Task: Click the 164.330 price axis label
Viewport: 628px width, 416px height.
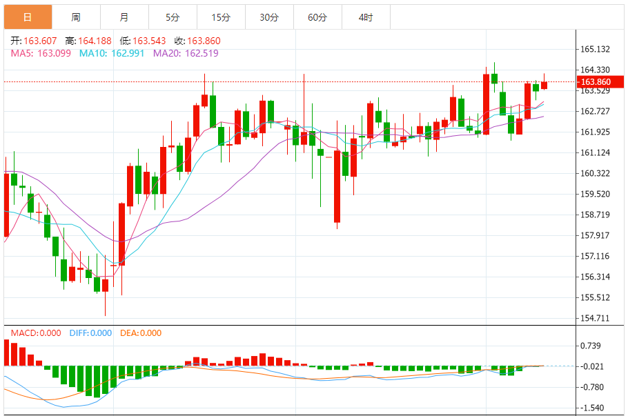Action: 595,70
